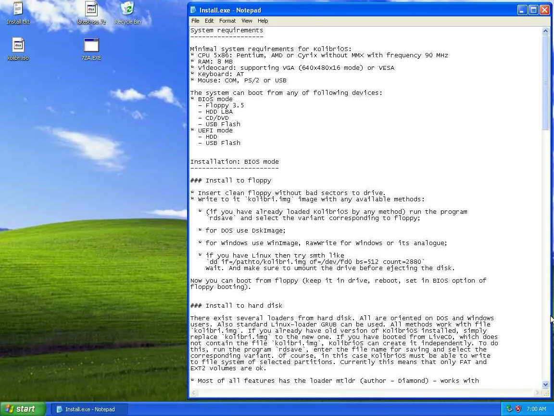This screenshot has width=554, height=416.
Task: Open the Recycle Bin icon
Action: pos(127,13)
